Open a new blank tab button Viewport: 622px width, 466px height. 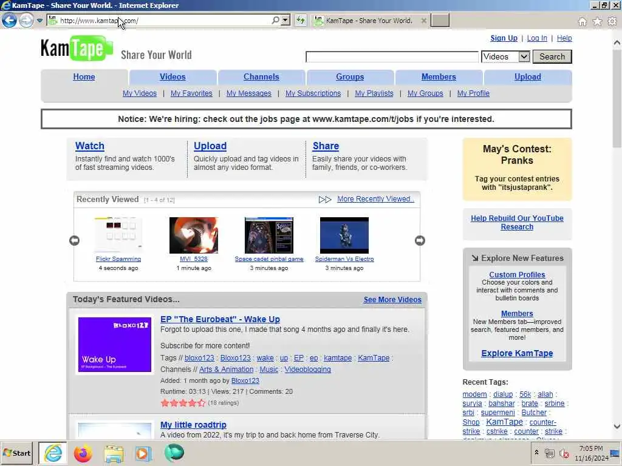click(440, 20)
